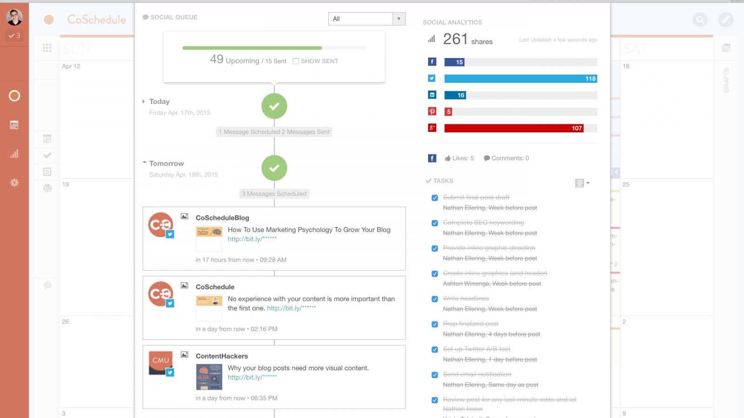Image resolution: width=744 pixels, height=418 pixels.
Task: Open the All filter dropdown in social queue
Action: pos(366,19)
